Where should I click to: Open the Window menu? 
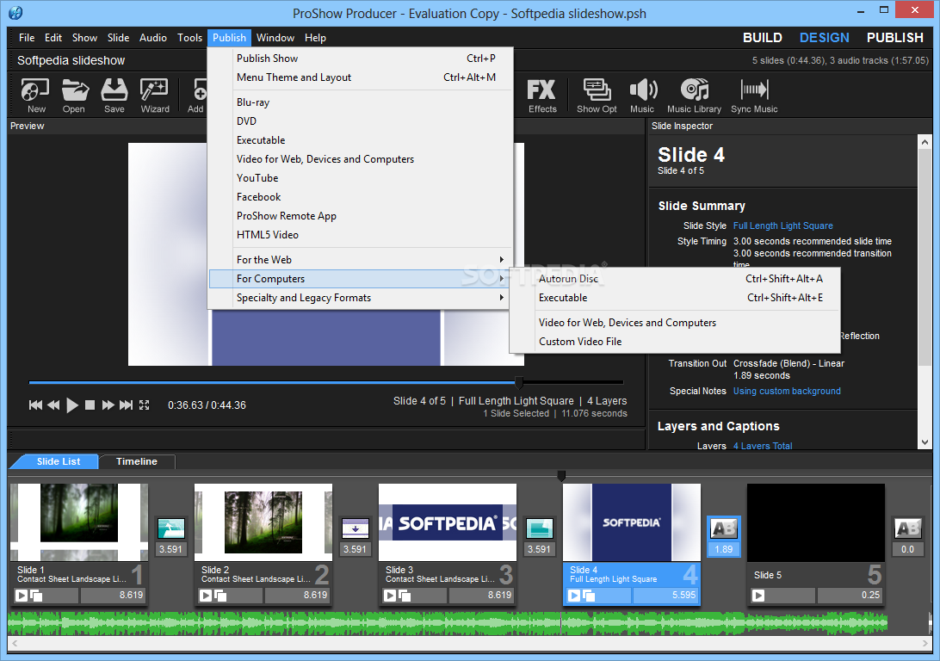tap(275, 38)
